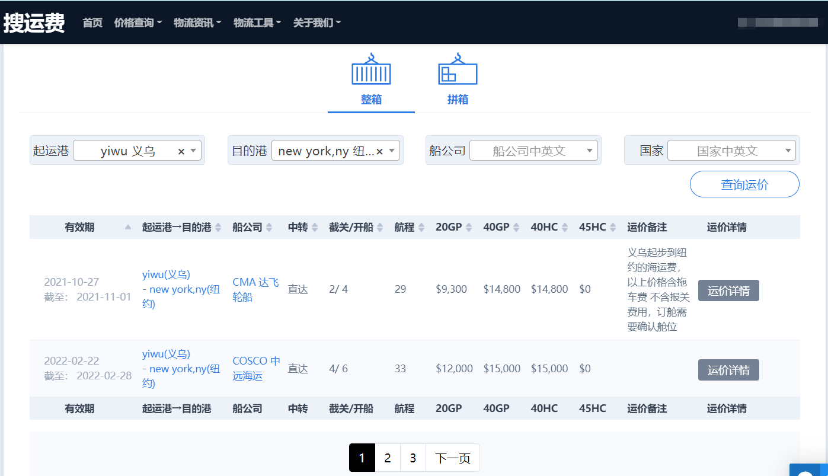The height and width of the screenshot is (476, 828).
Task: Switch to the 整箱 tab label
Action: coord(371,100)
